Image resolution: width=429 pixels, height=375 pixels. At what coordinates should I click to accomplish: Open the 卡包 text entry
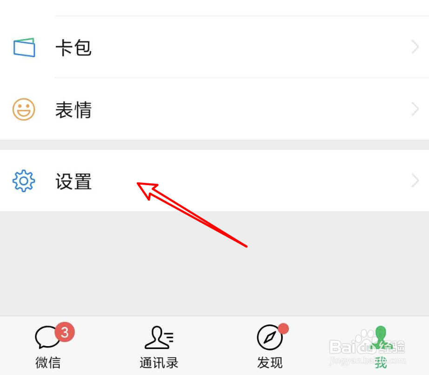coord(74,48)
